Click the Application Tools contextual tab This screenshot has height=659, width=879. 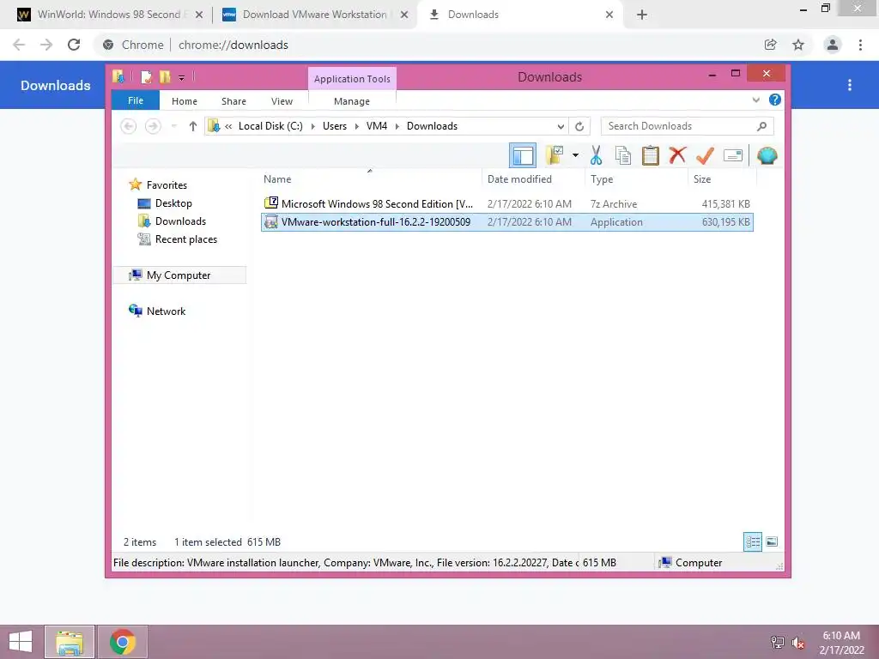tap(352, 79)
